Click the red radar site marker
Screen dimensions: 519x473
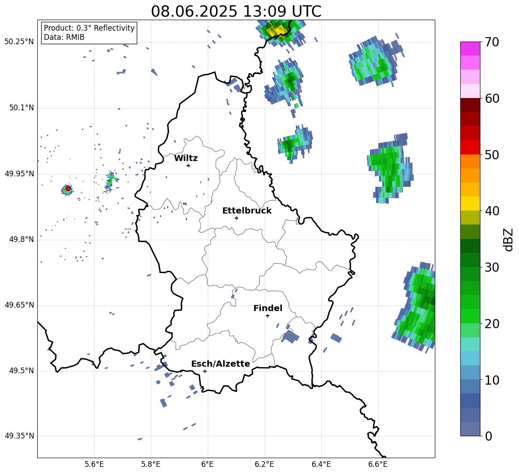tap(68, 188)
